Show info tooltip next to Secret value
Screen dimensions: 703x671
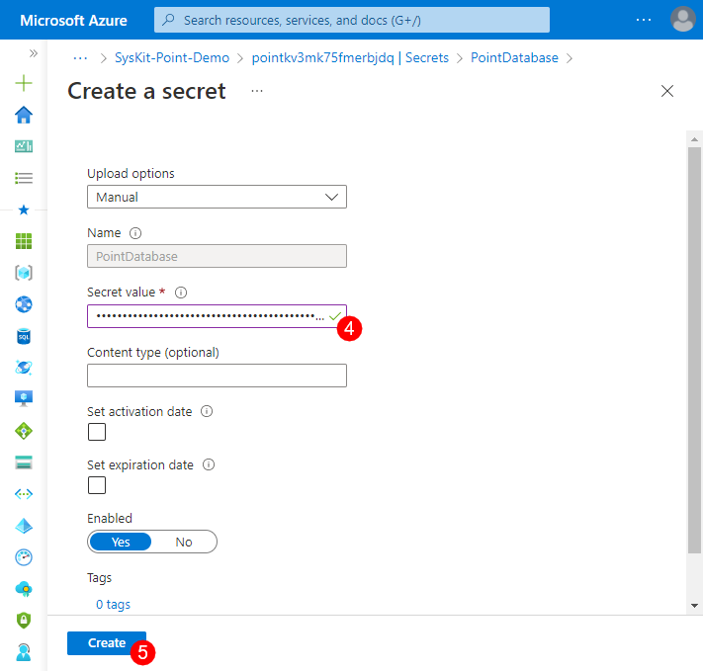tap(181, 293)
